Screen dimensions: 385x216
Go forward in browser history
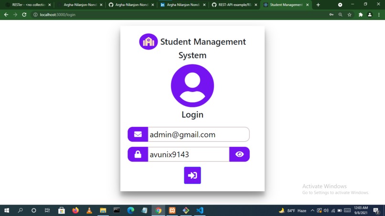(15, 15)
